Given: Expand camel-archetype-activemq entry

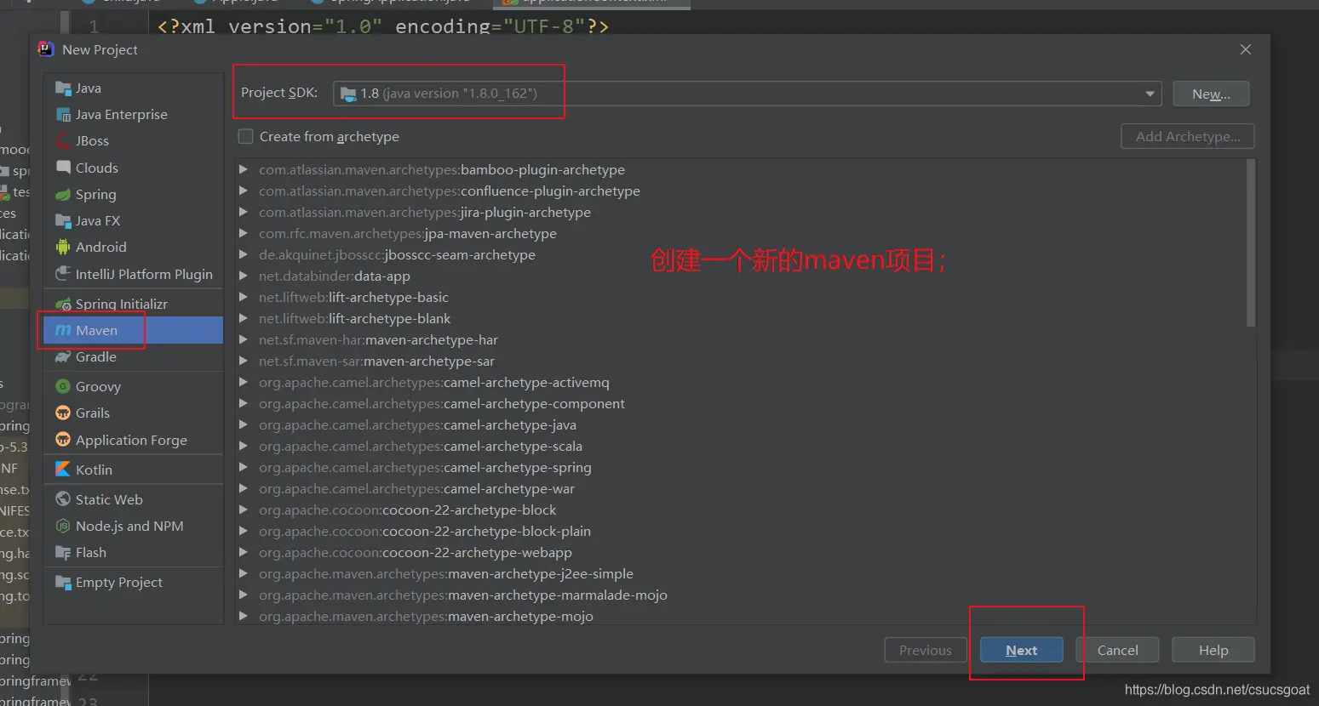Looking at the screenshot, I should pos(244,382).
